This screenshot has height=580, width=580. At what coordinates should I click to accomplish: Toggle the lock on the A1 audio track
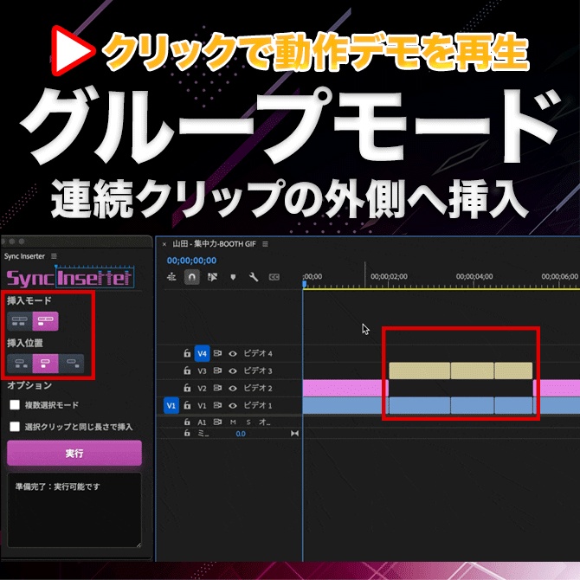point(187,422)
